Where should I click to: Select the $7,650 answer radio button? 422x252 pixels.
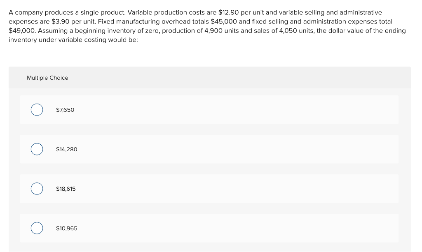click(37, 110)
